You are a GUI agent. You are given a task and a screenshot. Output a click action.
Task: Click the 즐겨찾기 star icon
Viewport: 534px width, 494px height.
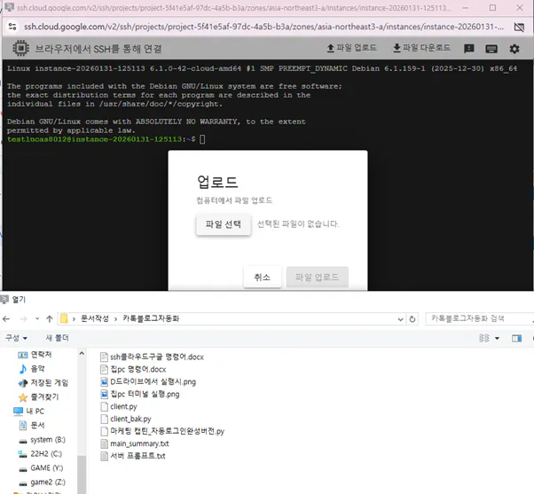coord(23,397)
